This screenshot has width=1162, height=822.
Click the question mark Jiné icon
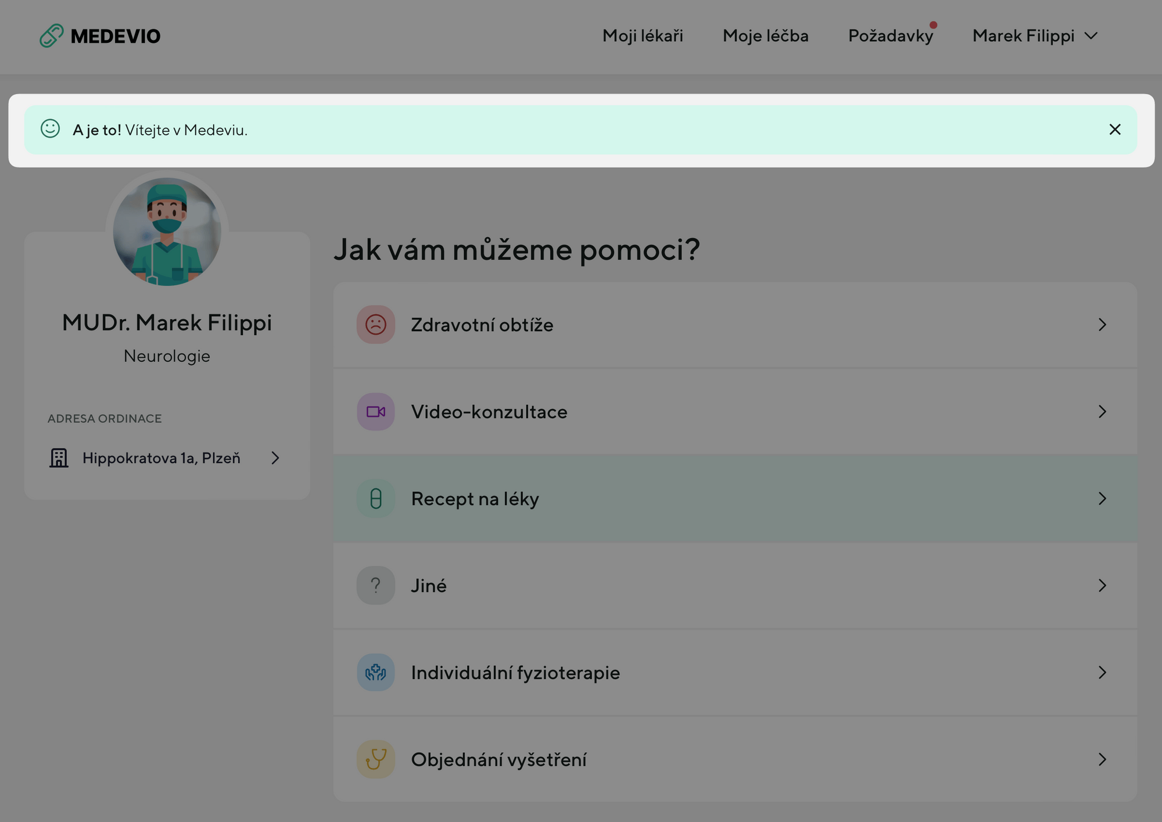[x=375, y=586]
